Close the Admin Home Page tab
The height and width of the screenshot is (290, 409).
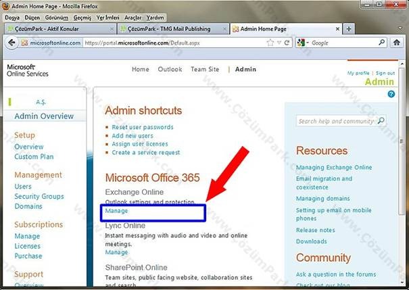coord(337,29)
